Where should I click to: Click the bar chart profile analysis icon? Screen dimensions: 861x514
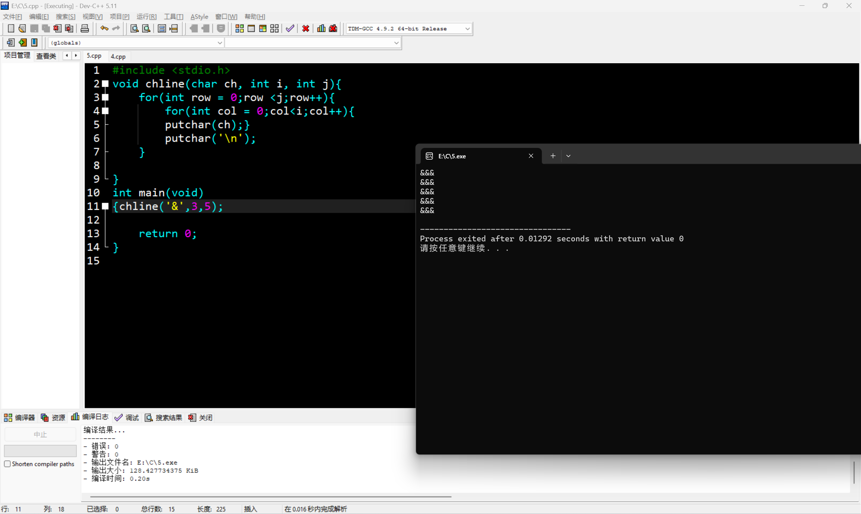[321, 28]
